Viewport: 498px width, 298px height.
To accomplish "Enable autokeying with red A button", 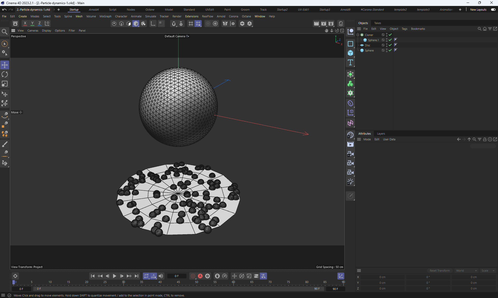I will (200, 276).
